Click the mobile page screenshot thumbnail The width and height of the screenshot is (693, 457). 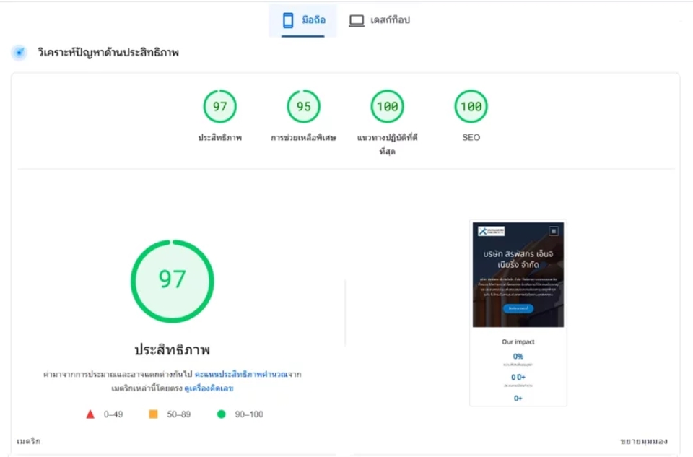pos(518,313)
